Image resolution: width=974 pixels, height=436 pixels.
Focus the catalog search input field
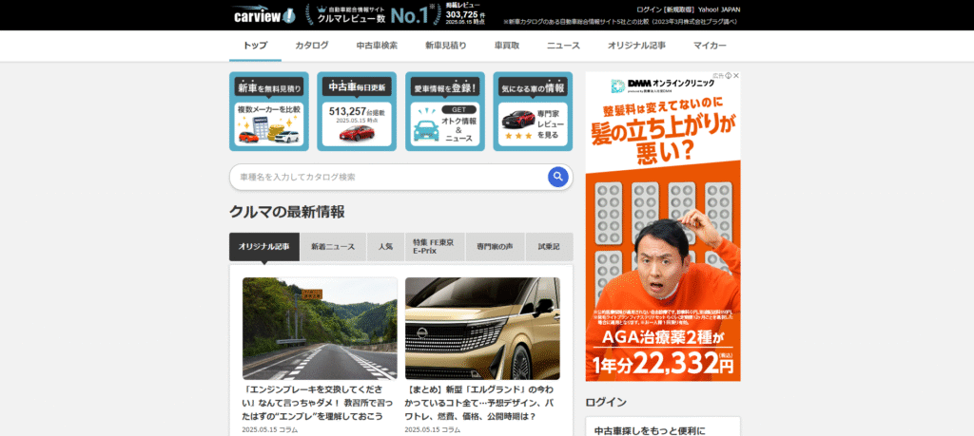coord(385,177)
